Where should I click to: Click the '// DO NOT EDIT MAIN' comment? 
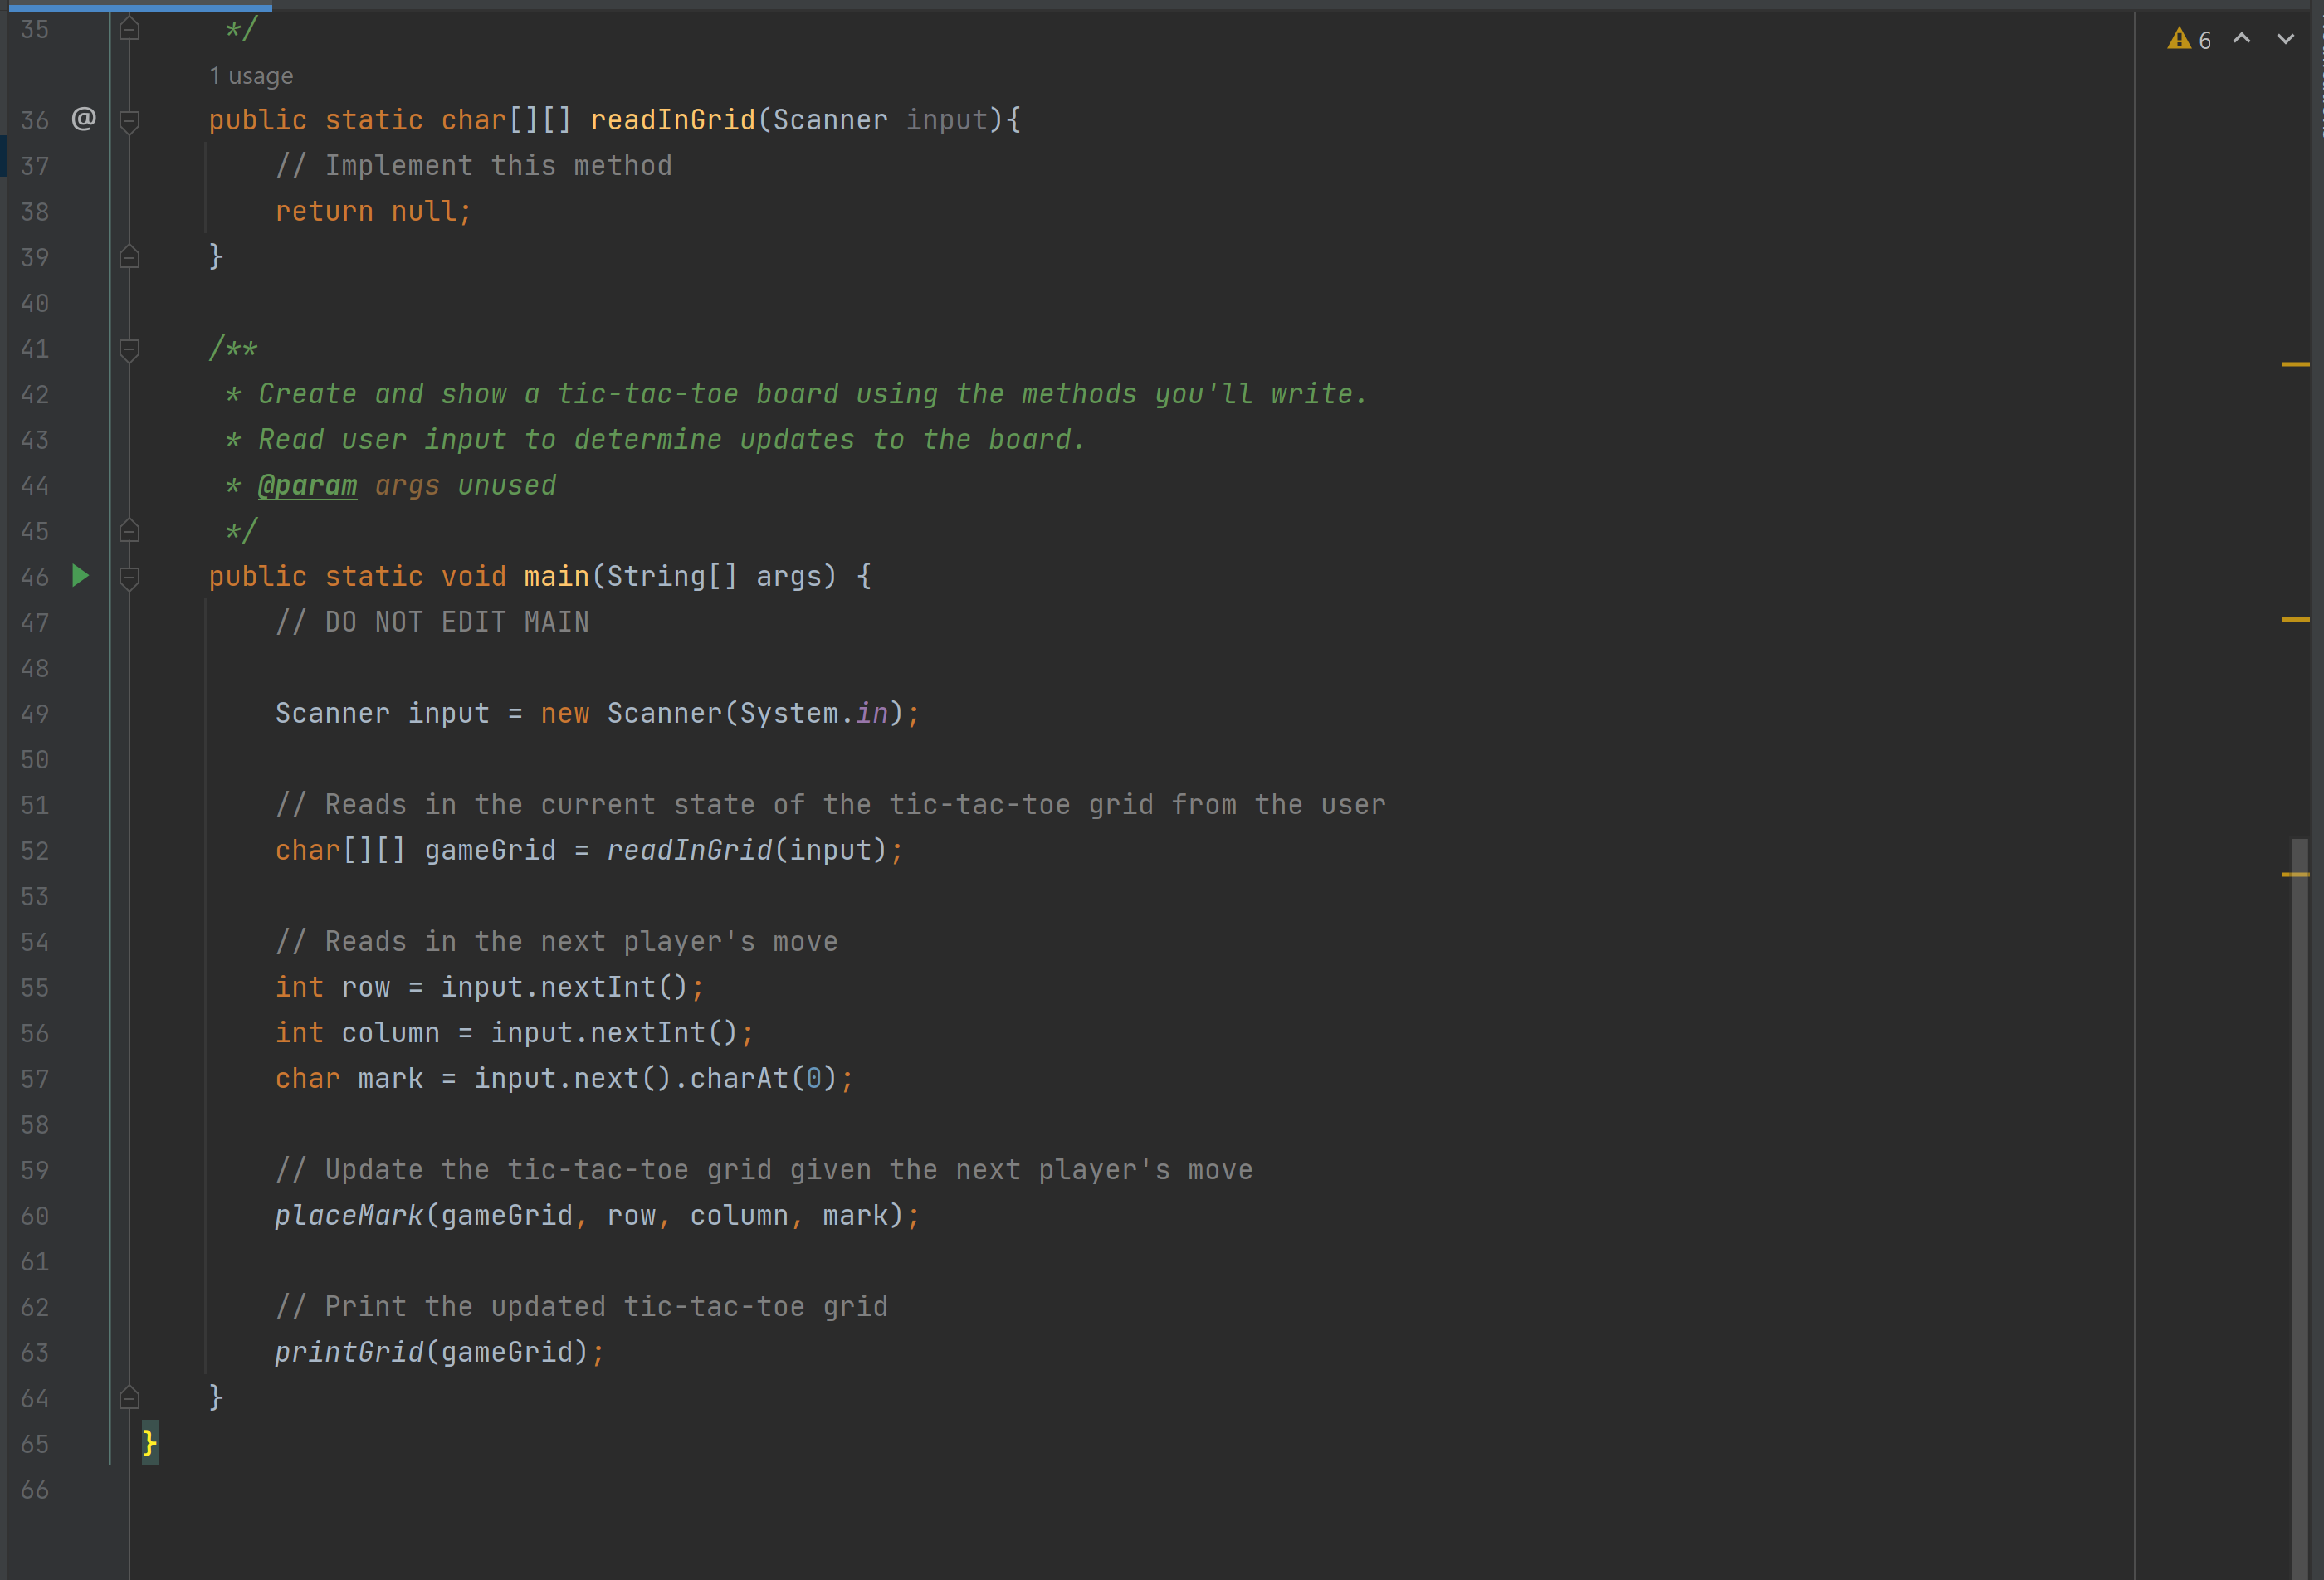(432, 622)
